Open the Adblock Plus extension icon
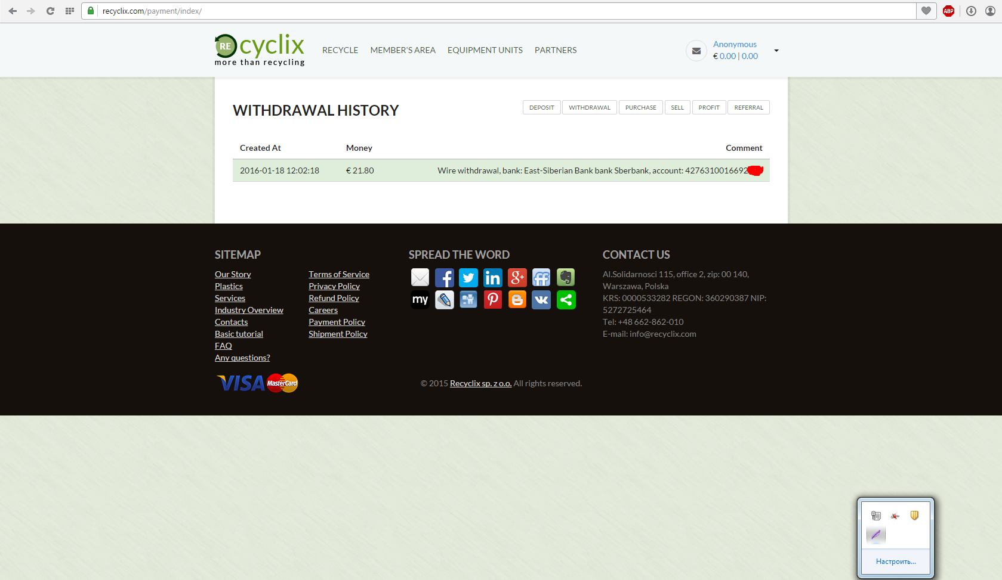The height and width of the screenshot is (580, 1002). [948, 11]
